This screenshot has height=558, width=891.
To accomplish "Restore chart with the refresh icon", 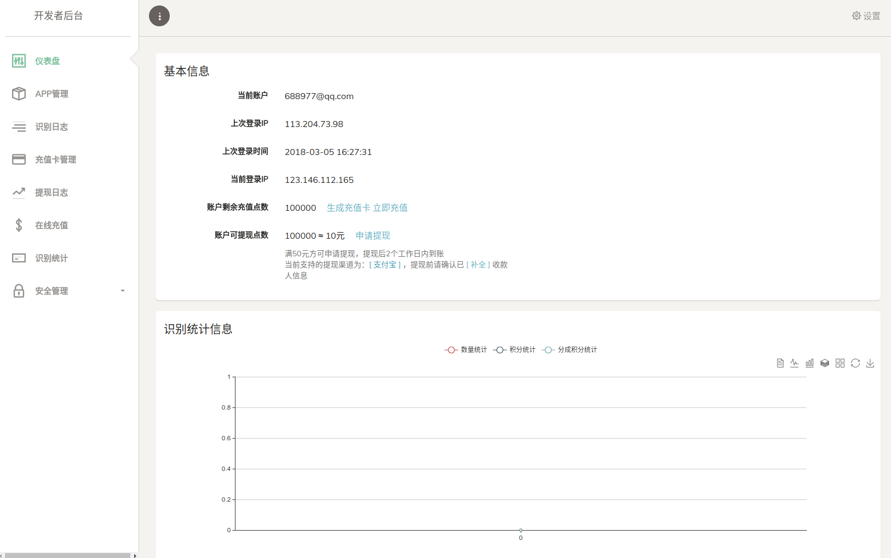I will coord(855,363).
